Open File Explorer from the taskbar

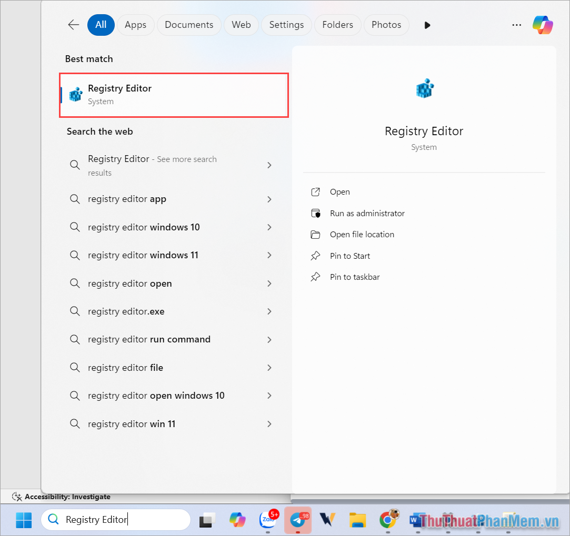[x=358, y=520]
